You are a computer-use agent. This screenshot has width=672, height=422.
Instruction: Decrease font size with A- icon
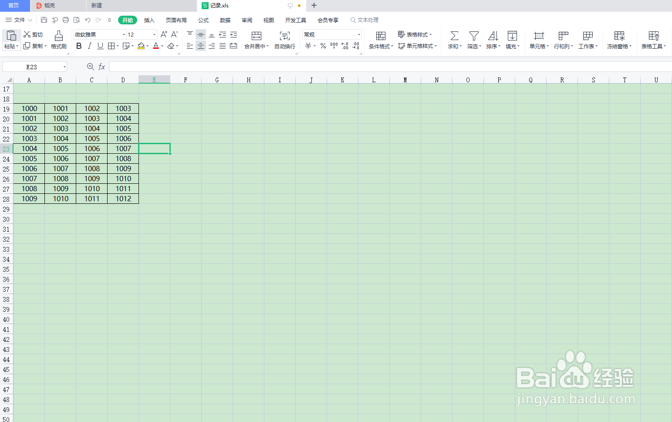point(175,34)
